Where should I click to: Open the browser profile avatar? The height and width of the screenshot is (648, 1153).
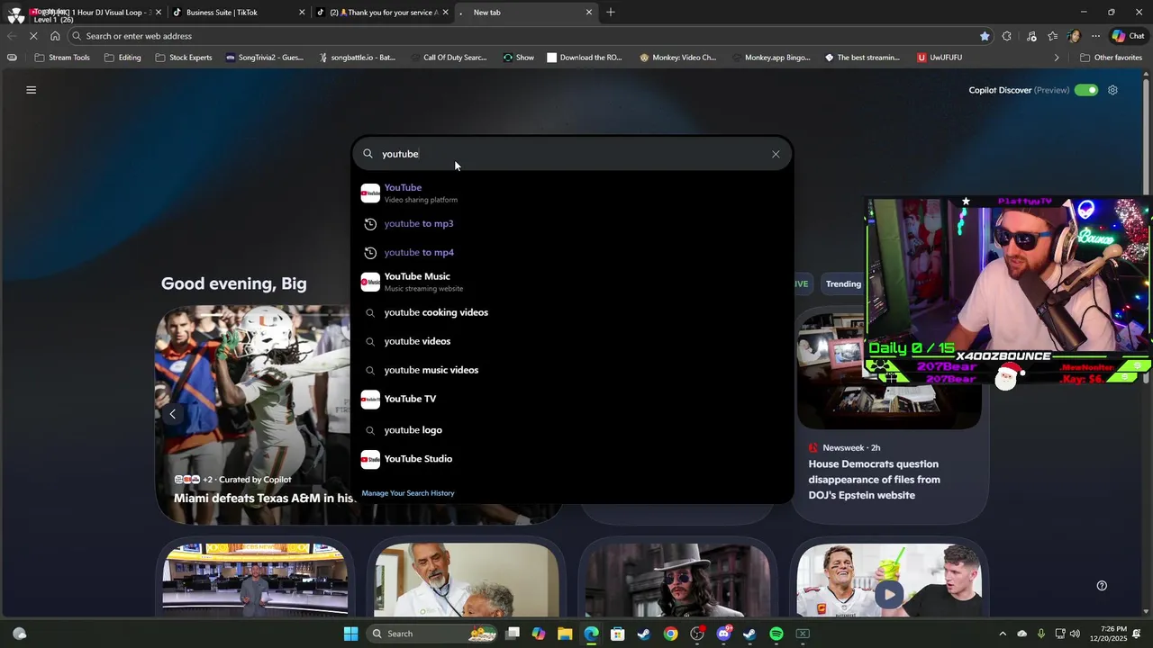tap(1074, 36)
